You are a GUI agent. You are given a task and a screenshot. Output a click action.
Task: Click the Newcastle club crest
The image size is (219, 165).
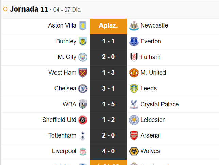(x=134, y=26)
